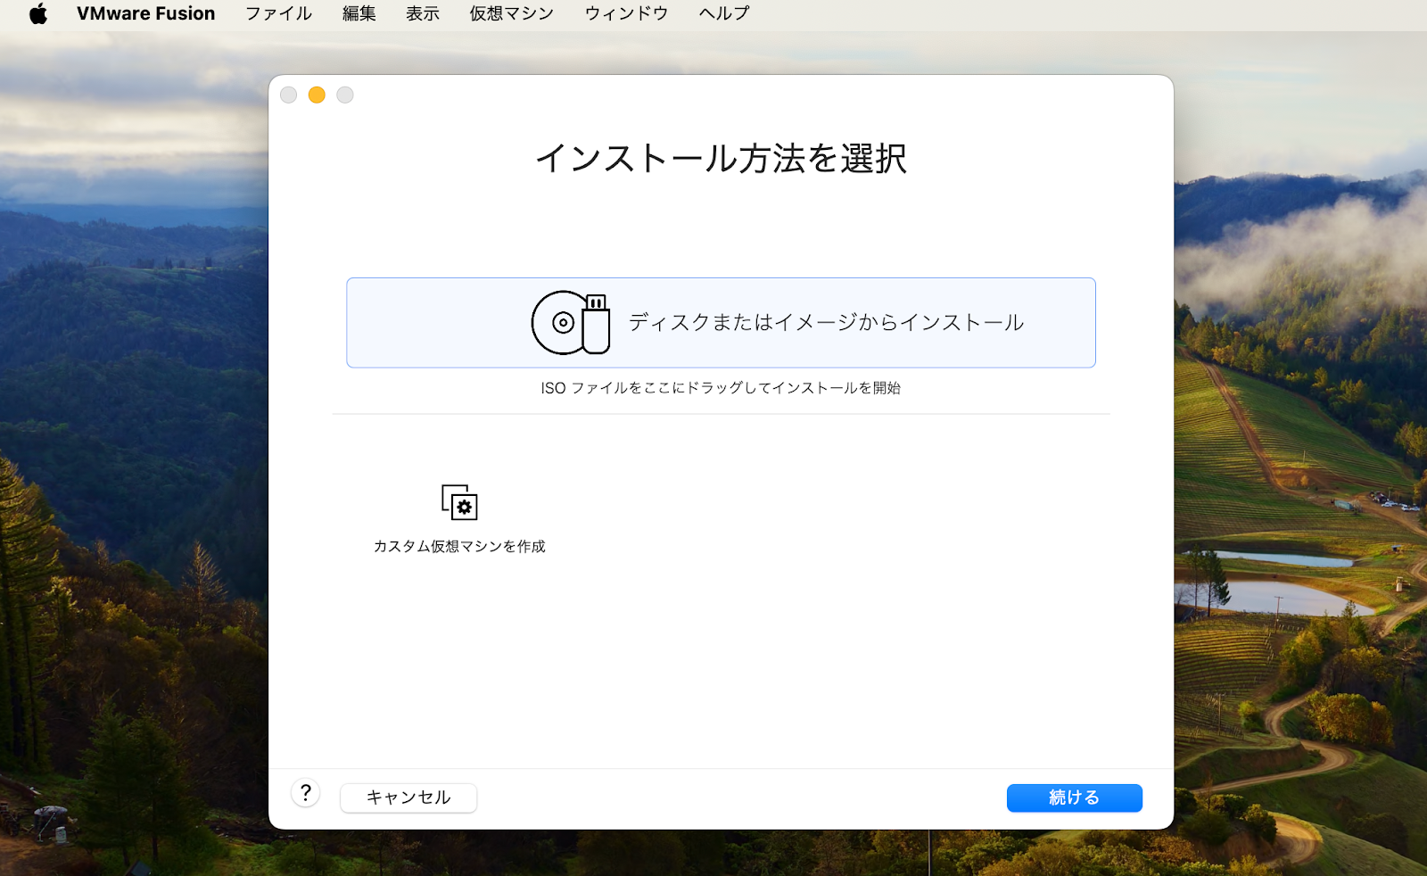Select ディスクまたはイメージからインストール option
Screen dimensions: 1427x876
(x=721, y=323)
